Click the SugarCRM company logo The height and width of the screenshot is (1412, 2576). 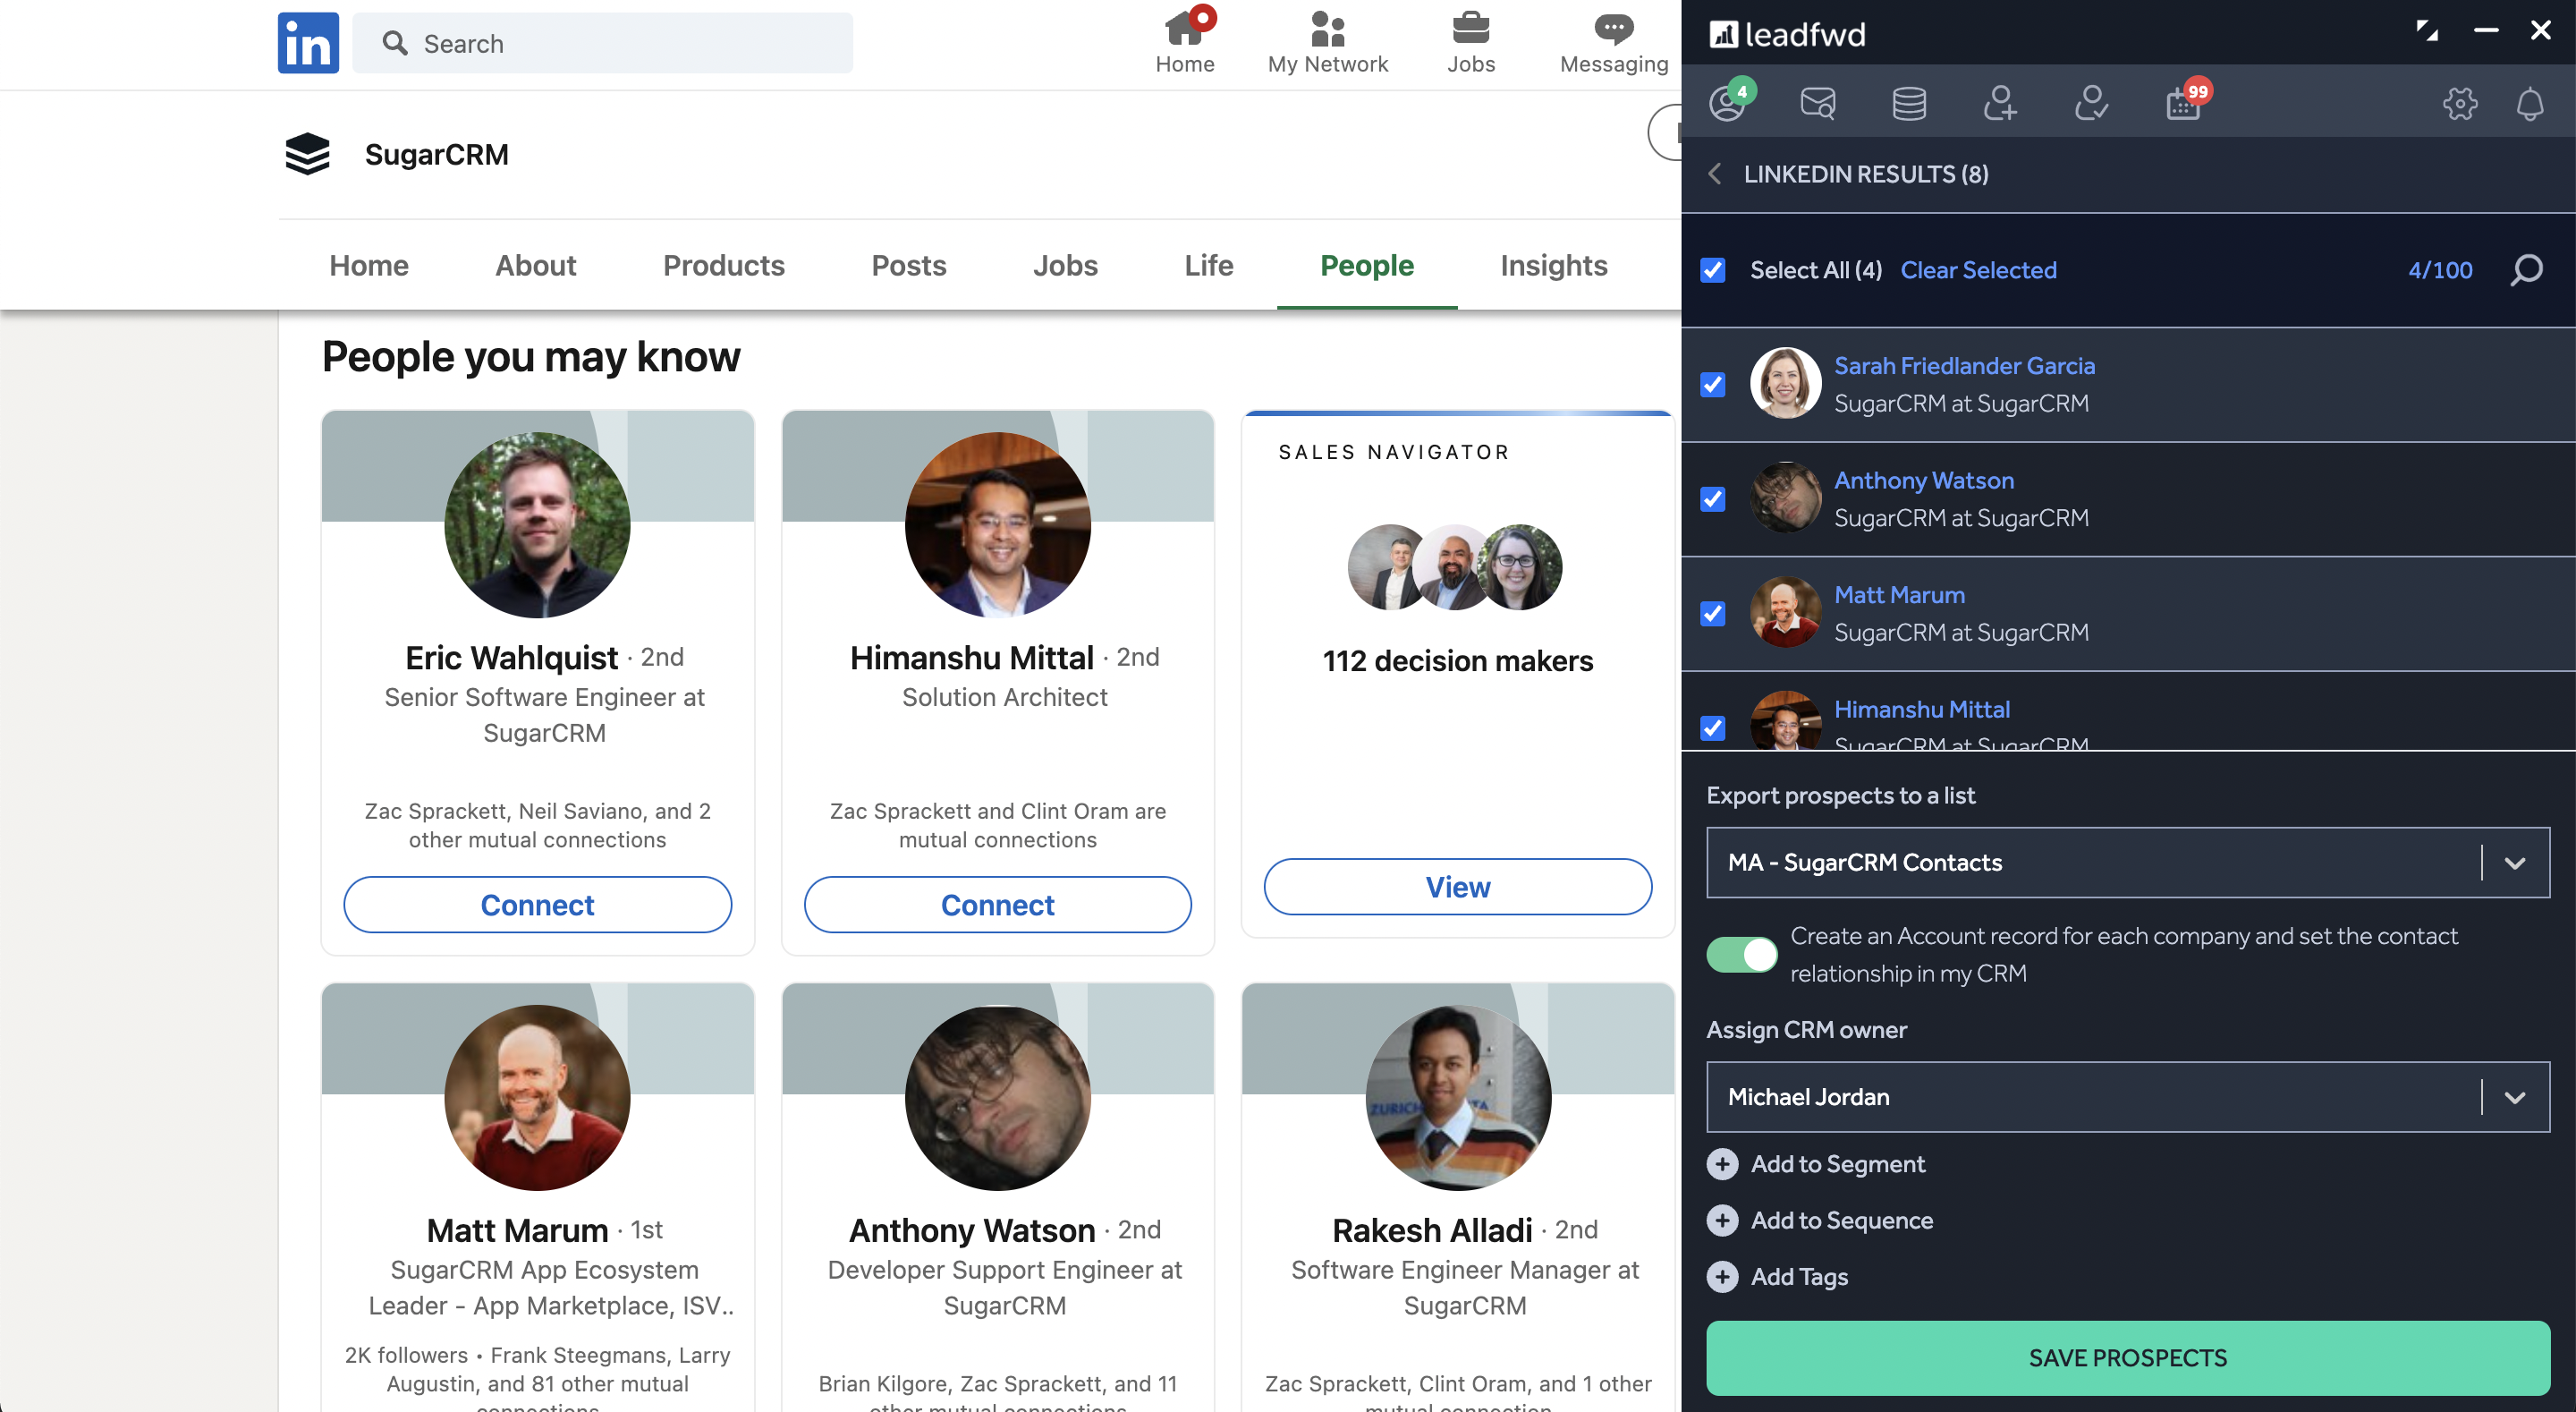307,154
